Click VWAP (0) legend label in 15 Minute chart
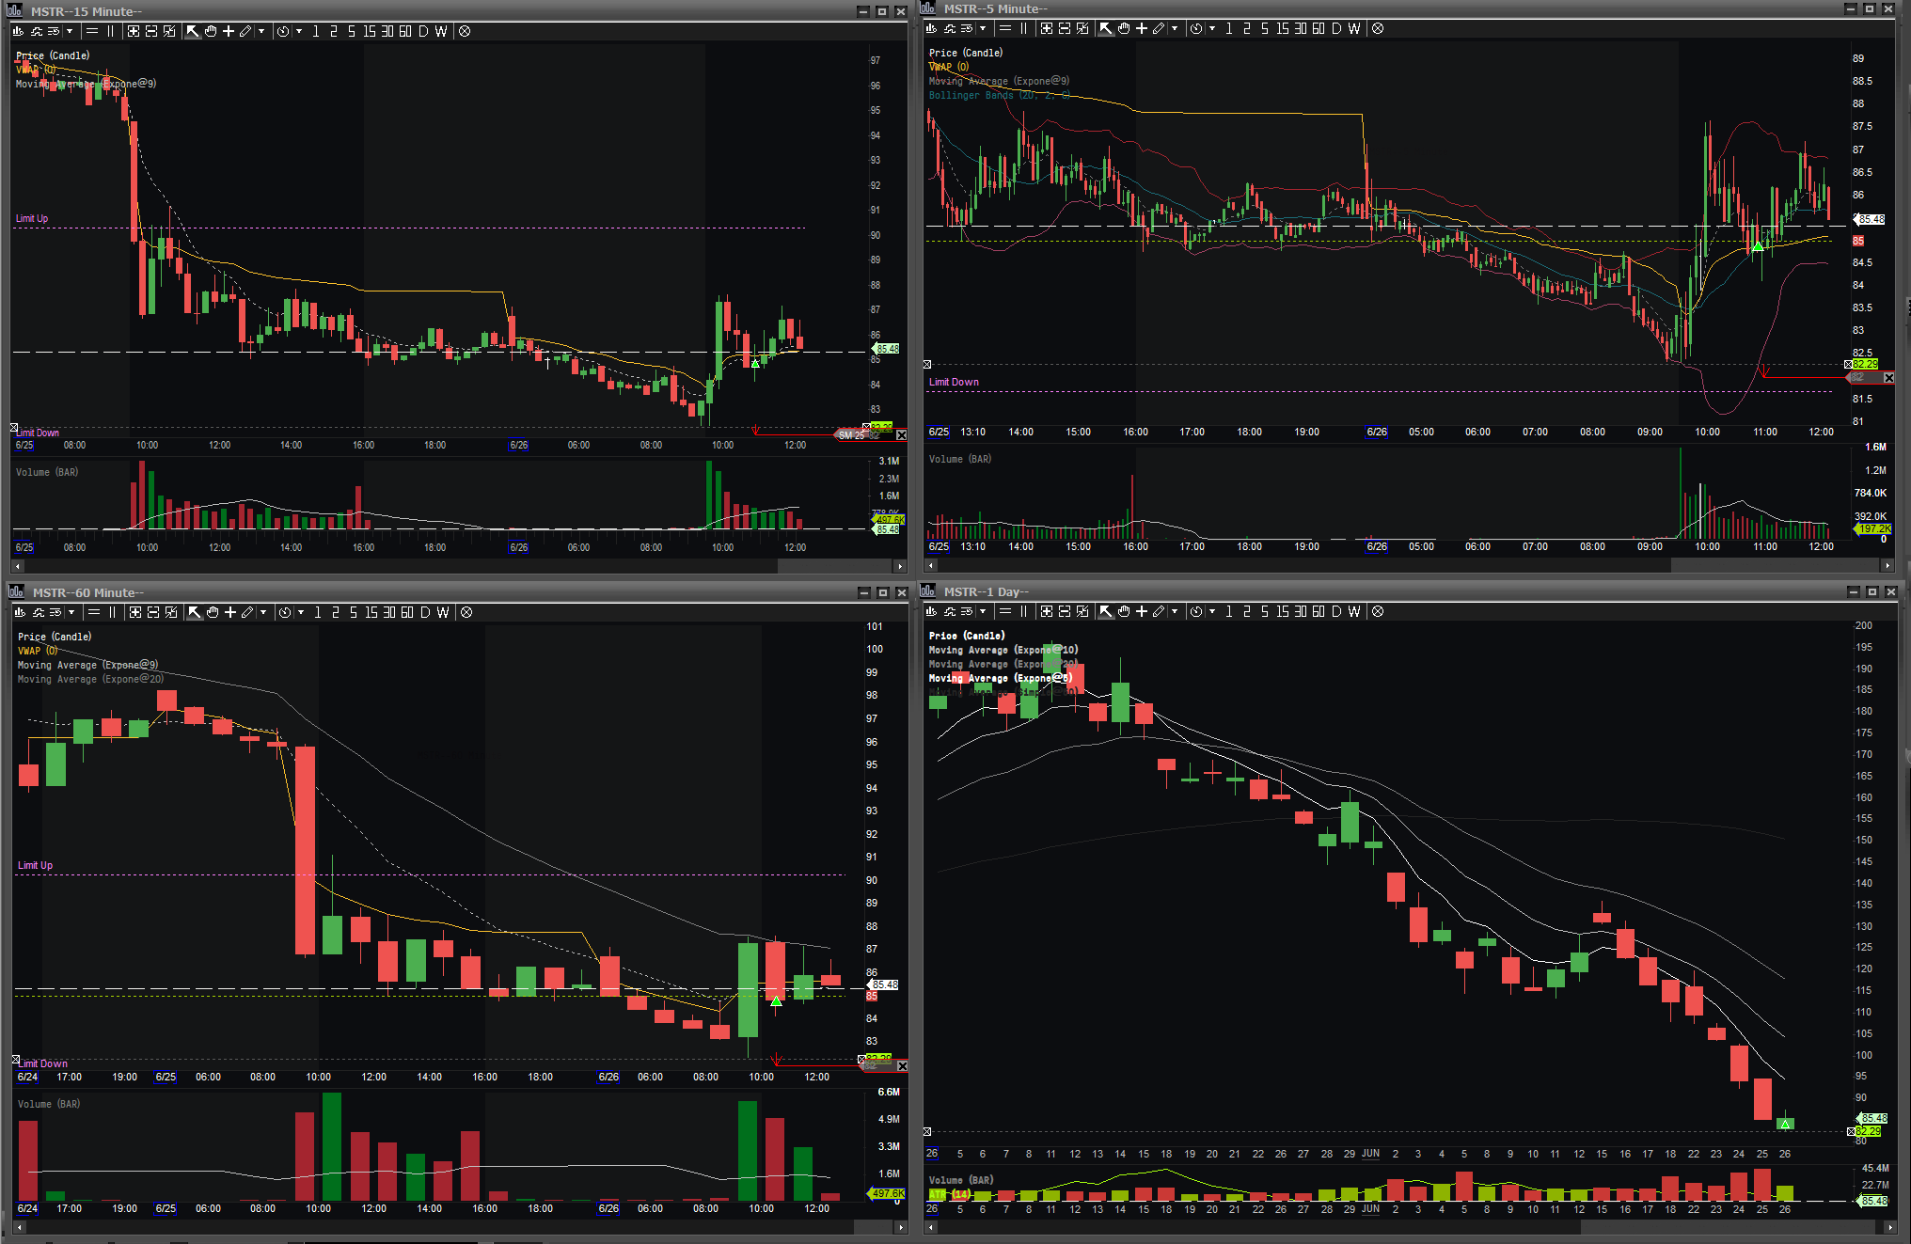The height and width of the screenshot is (1244, 1911). [36, 70]
